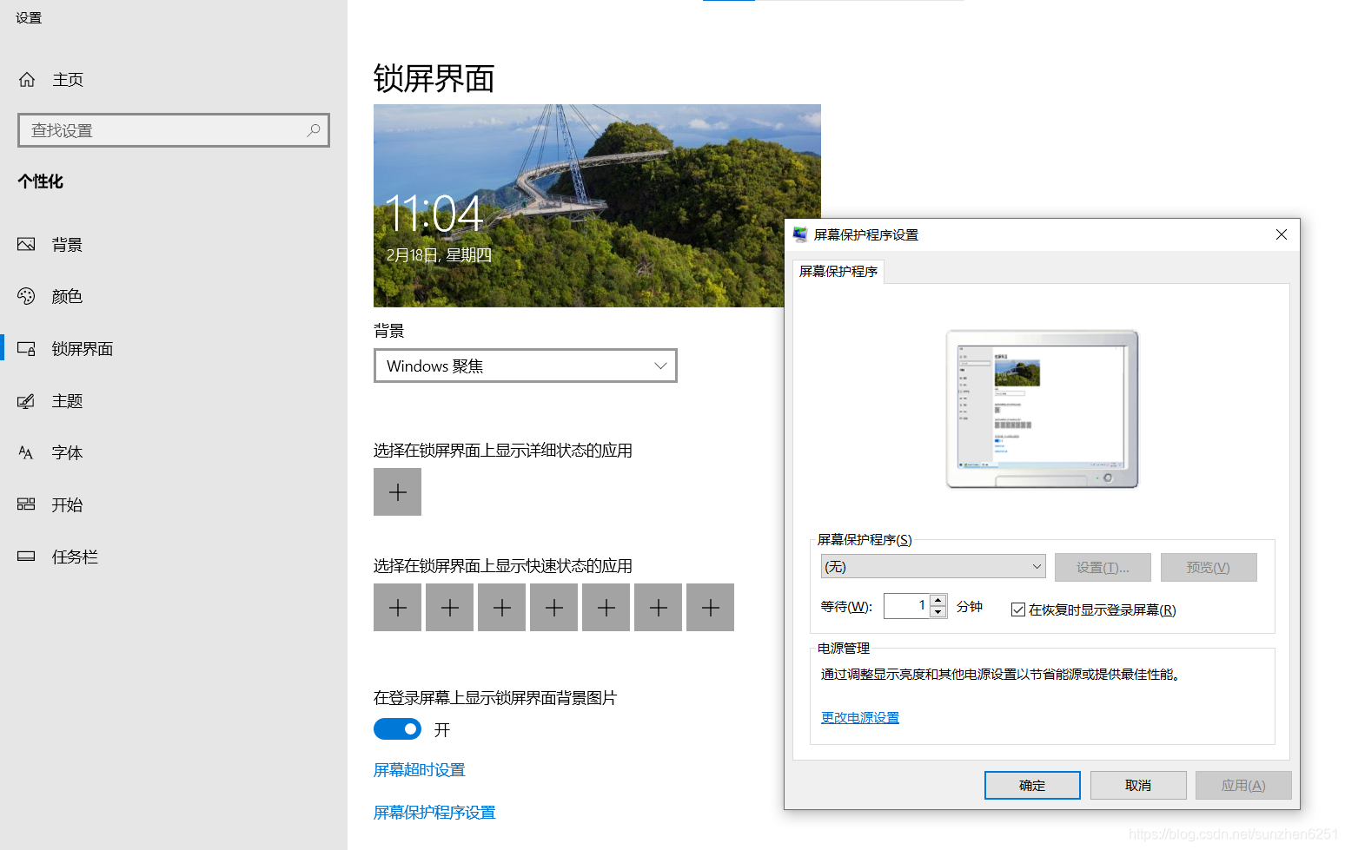This screenshot has height=850, width=1345.
Task: Close the 屏幕保护程序设置 dialog
Action: pos(1281,234)
